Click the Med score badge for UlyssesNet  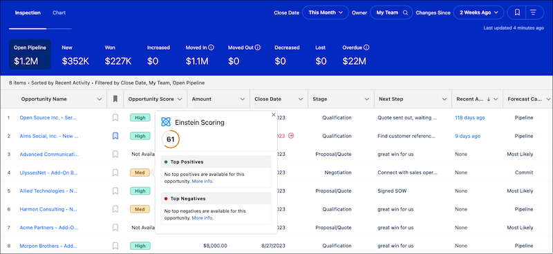tap(140, 173)
